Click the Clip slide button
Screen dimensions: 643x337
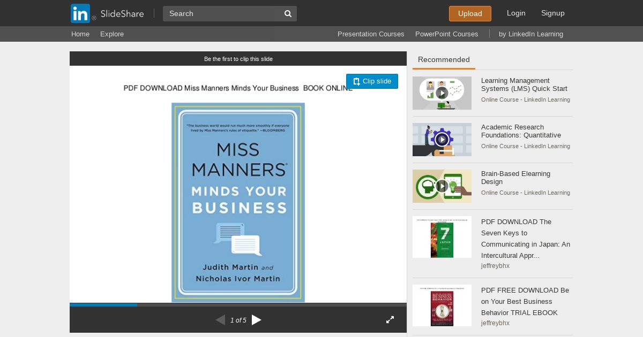click(x=372, y=81)
